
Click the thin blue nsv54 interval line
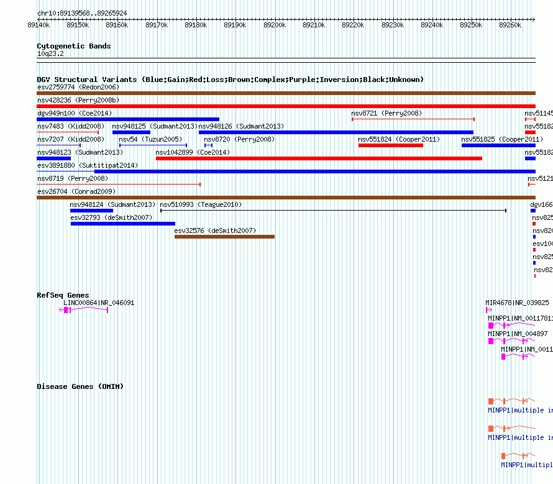(x=153, y=145)
